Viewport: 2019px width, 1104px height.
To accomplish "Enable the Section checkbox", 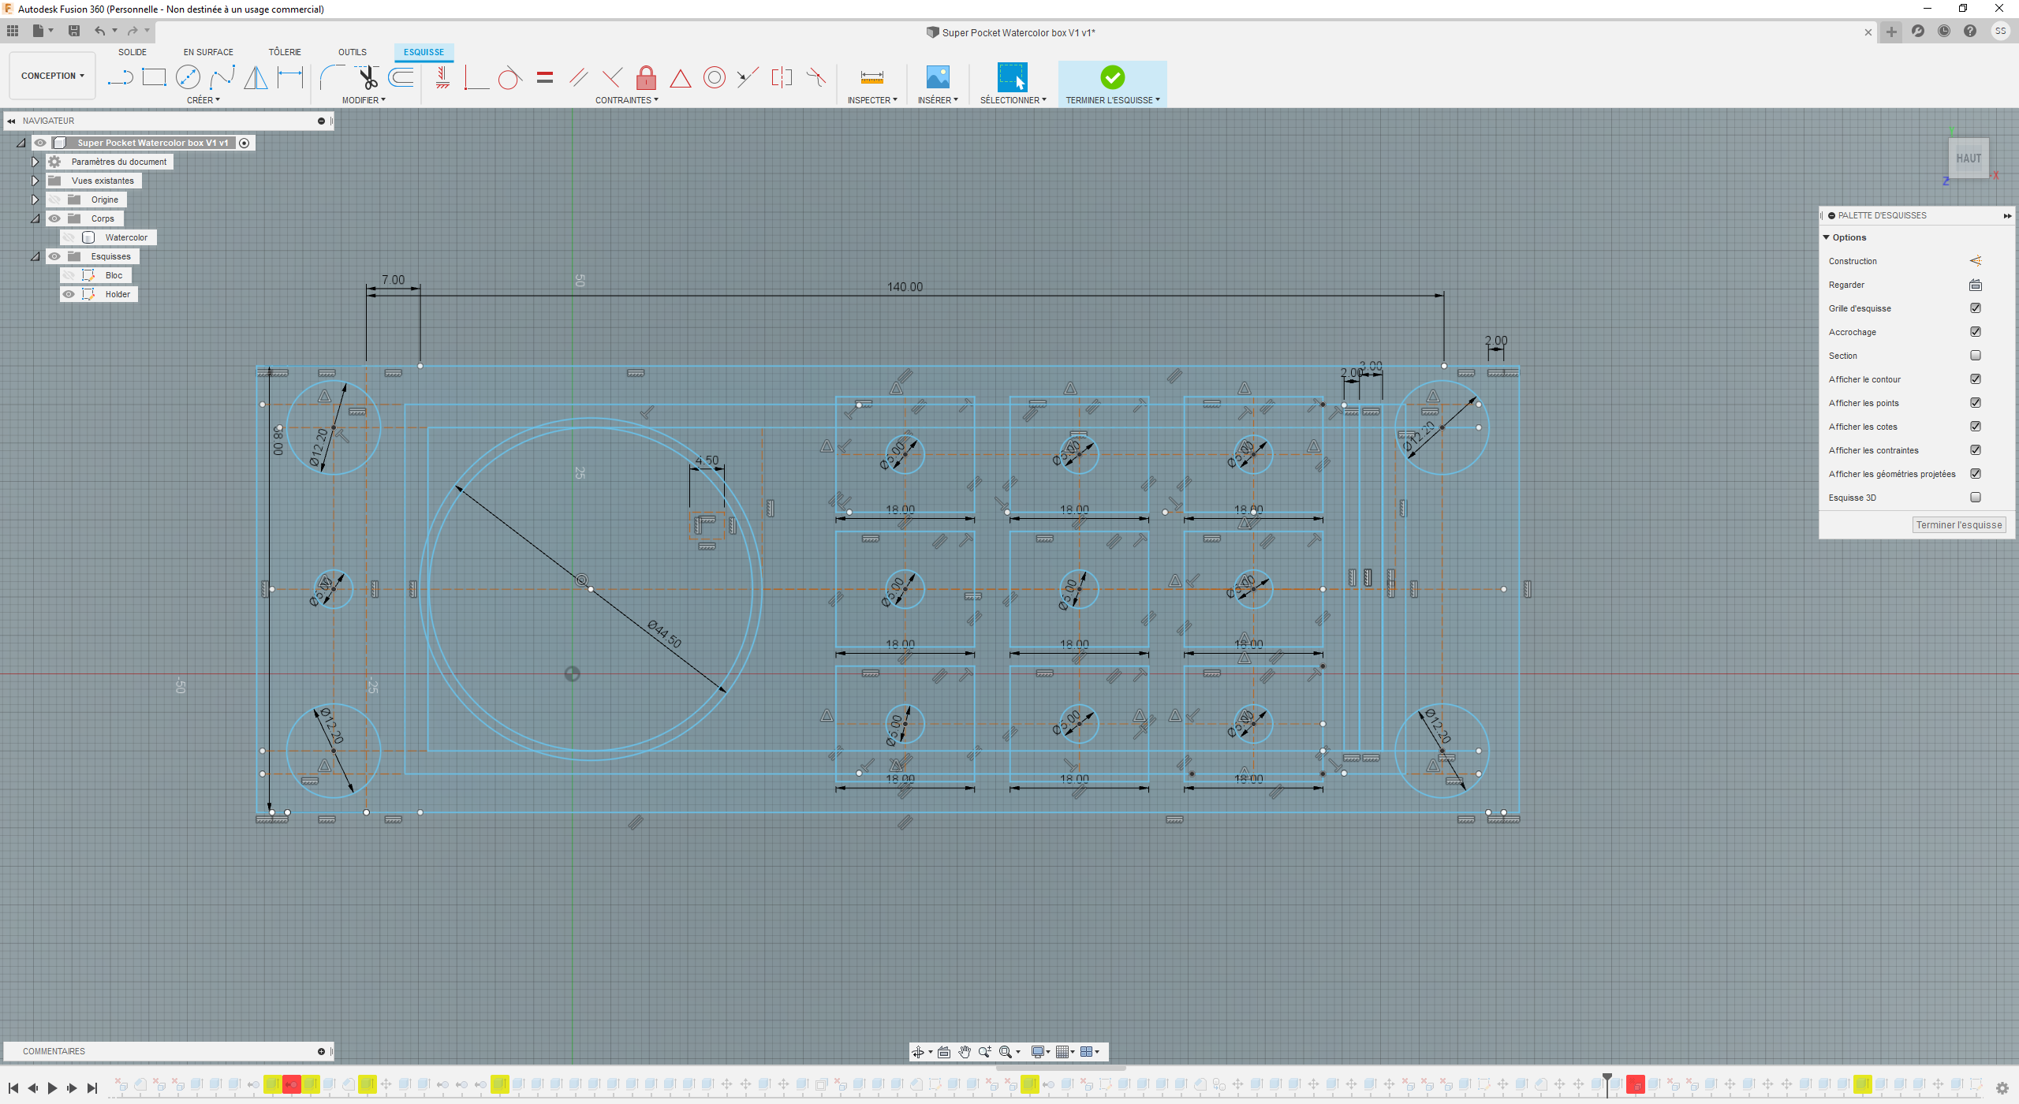I will pyautogui.click(x=1977, y=355).
